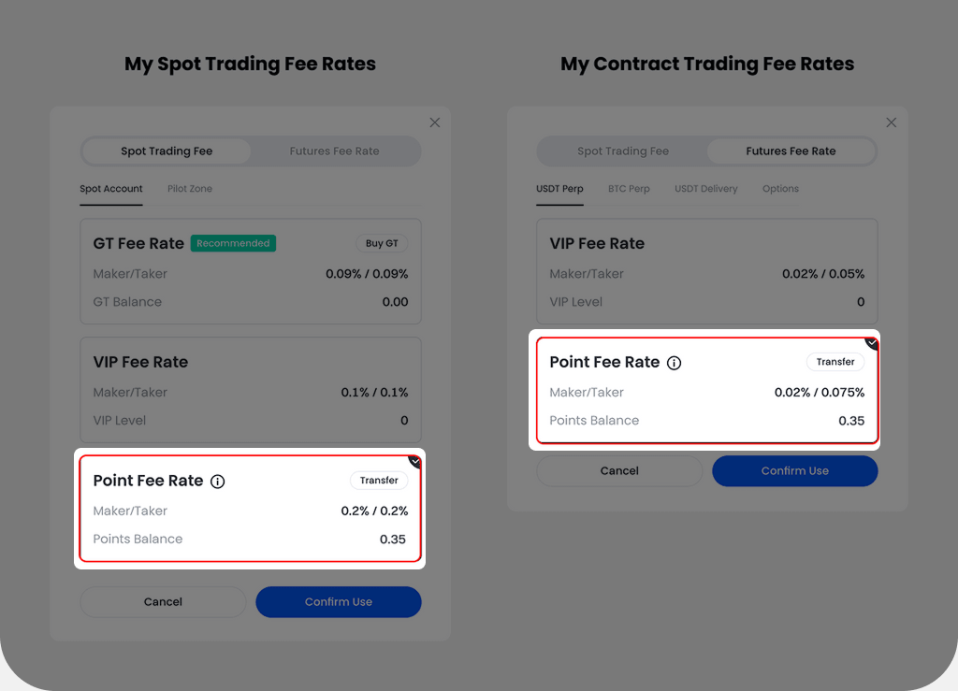958x691 pixels.
Task: Click info icon beside spot Point Fee Rate
Action: click(x=218, y=482)
